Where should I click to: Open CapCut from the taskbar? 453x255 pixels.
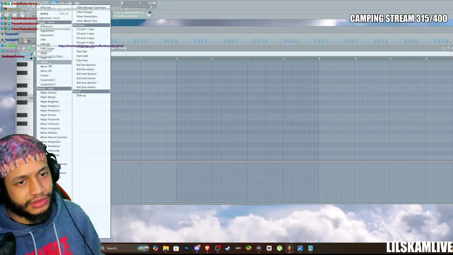point(269,248)
